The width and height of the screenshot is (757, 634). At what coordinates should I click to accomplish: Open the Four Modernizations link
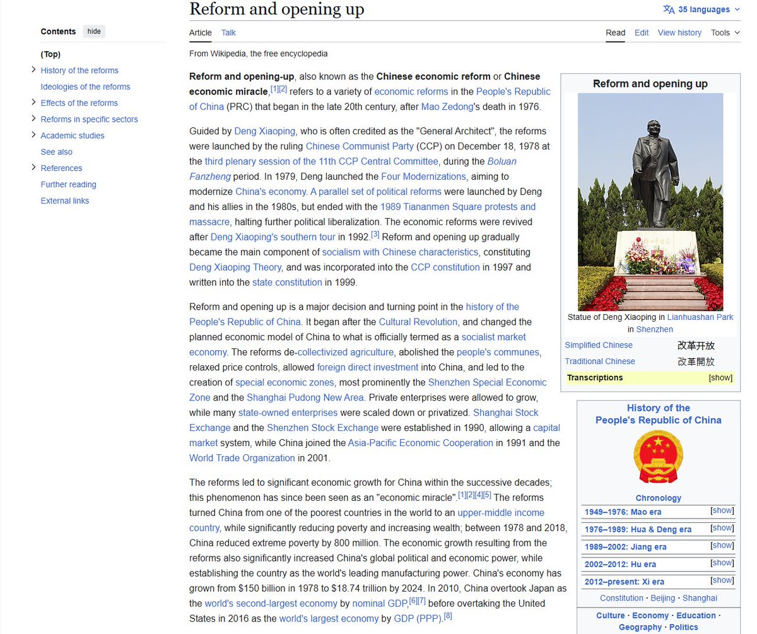[423, 177]
